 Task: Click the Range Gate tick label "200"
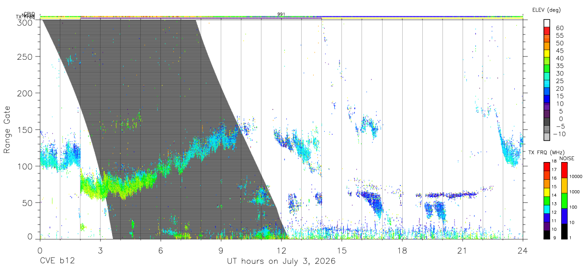(25, 93)
